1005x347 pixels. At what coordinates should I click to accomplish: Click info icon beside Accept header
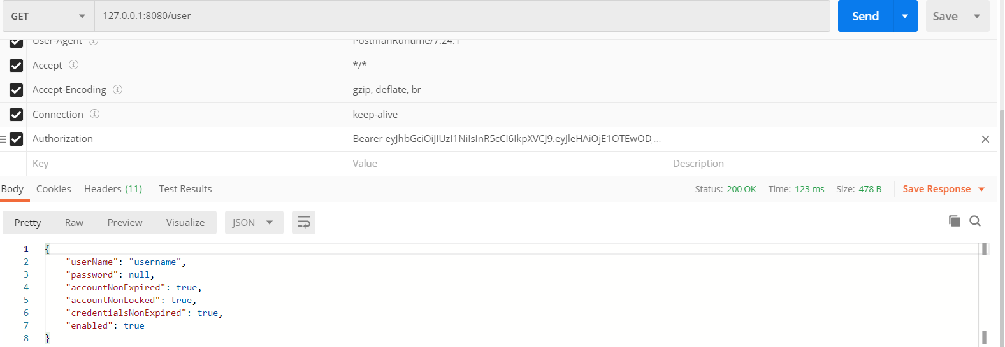pos(73,65)
